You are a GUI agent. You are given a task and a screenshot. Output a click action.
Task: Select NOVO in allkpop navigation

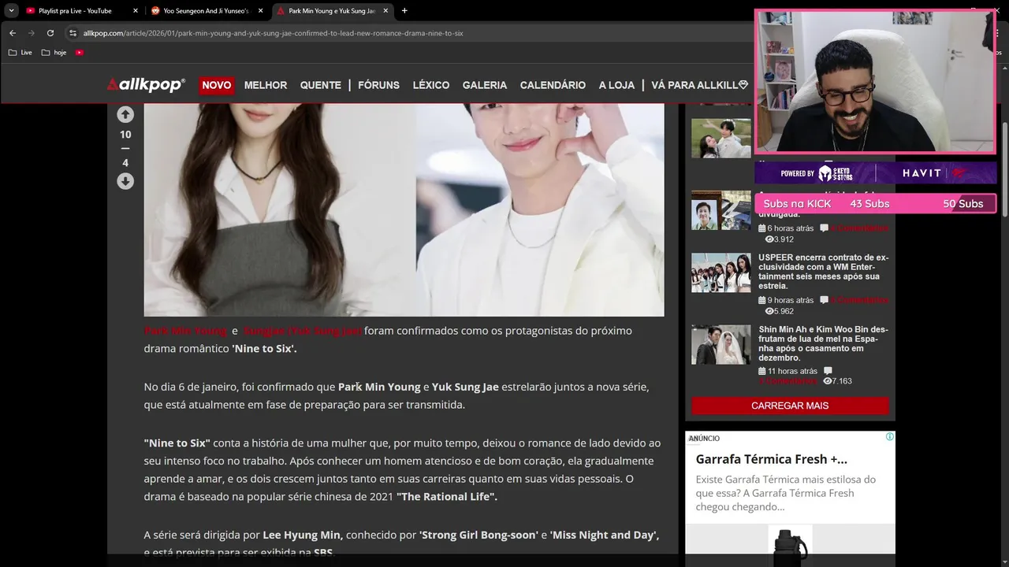point(217,85)
